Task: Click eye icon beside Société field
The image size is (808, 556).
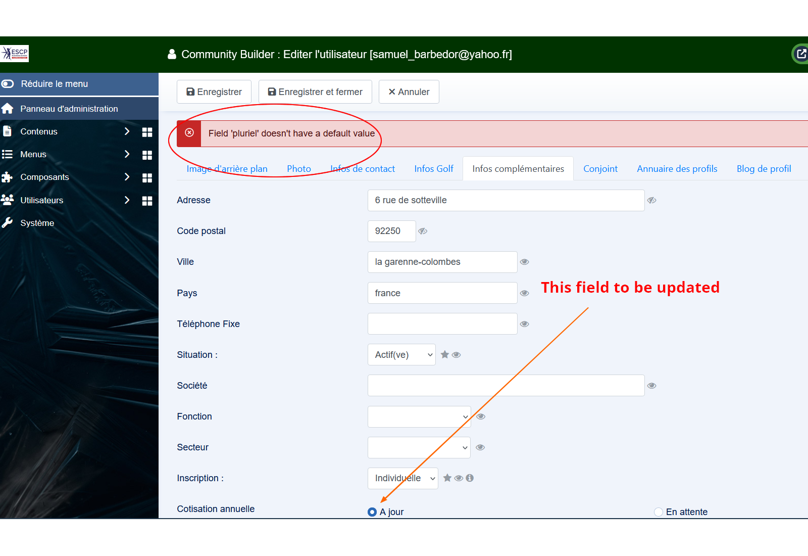Action: click(x=652, y=386)
